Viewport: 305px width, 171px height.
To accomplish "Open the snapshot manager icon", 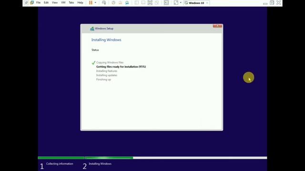I will point(127,2).
